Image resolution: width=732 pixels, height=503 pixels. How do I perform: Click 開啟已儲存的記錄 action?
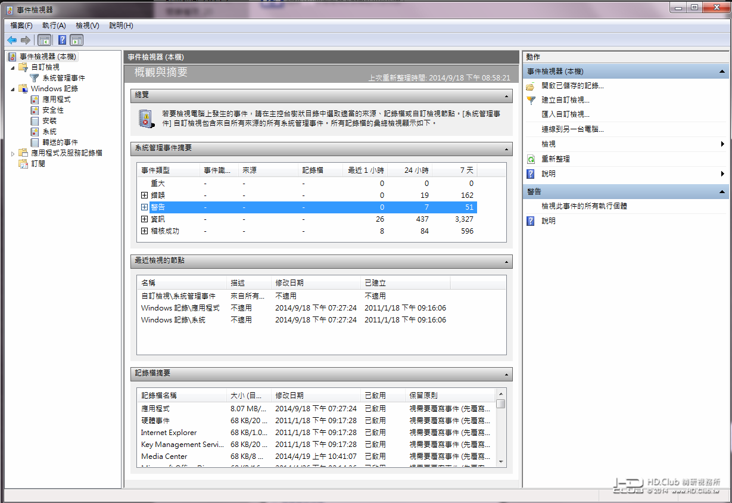click(x=572, y=86)
